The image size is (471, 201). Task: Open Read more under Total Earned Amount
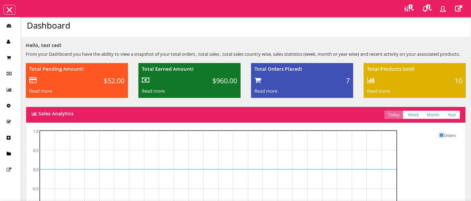click(153, 91)
